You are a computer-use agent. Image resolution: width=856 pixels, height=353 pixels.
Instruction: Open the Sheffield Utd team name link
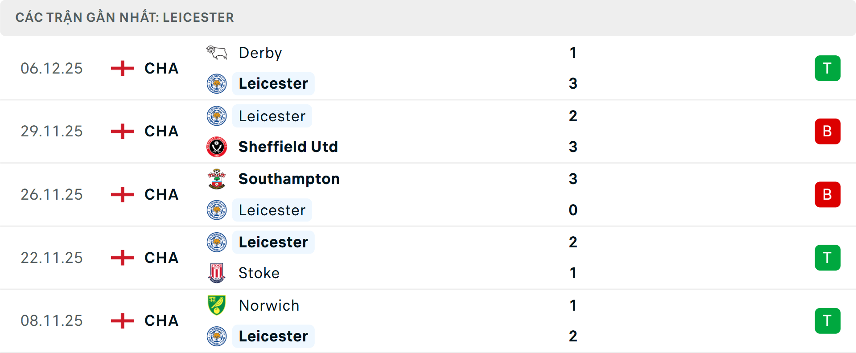coord(288,147)
